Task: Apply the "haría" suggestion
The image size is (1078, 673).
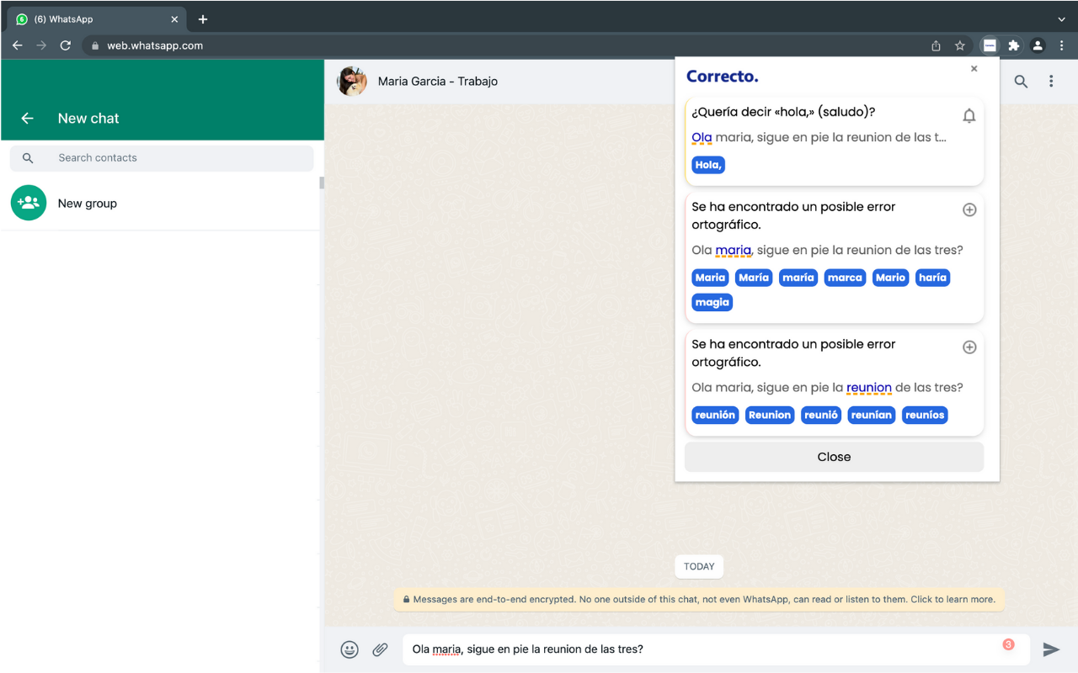Action: point(932,278)
